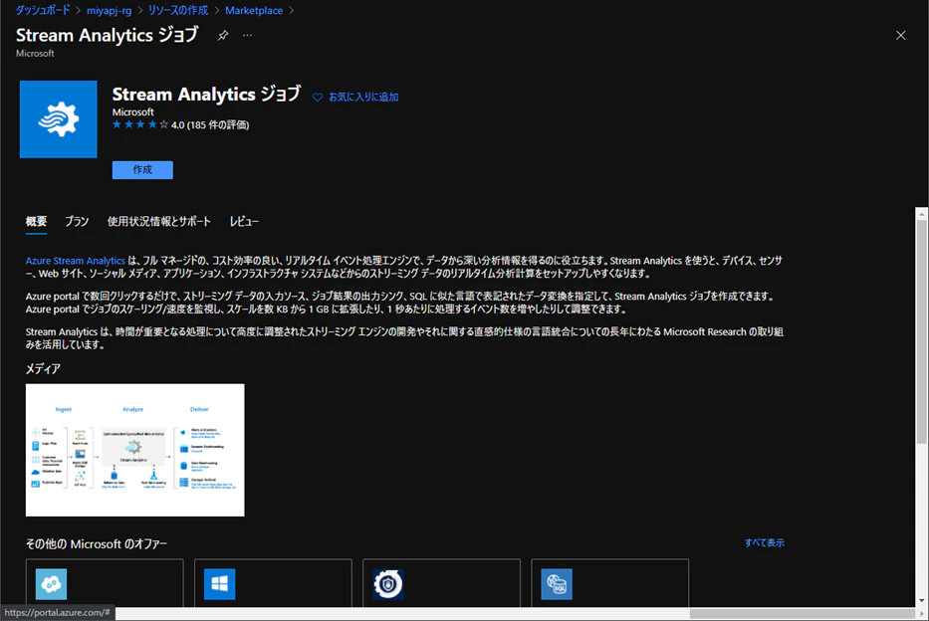Switch to the プラン tab
This screenshot has height=621, width=929.
pos(77,221)
